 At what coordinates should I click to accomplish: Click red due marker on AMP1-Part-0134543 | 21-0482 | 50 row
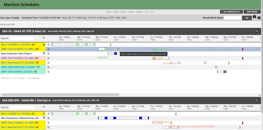pyautogui.click(x=243, y=58)
